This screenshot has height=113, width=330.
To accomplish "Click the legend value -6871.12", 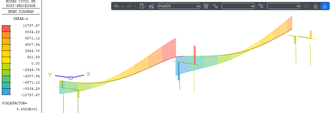I will (32, 82).
